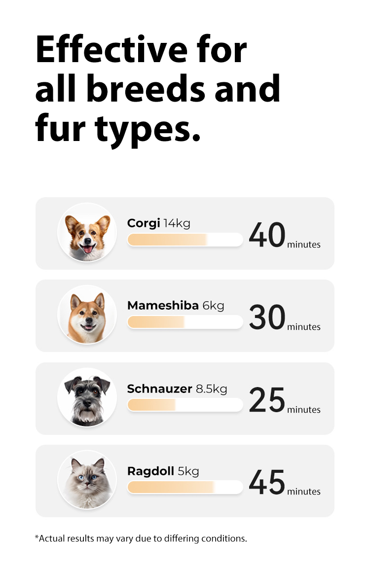The image size is (370, 566).
Task: Click the 'Actual results may vary' disclaimer
Action: tap(141, 538)
